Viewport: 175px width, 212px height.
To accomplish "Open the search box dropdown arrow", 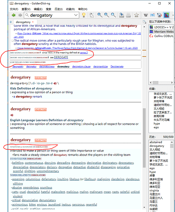I will point(76,15).
